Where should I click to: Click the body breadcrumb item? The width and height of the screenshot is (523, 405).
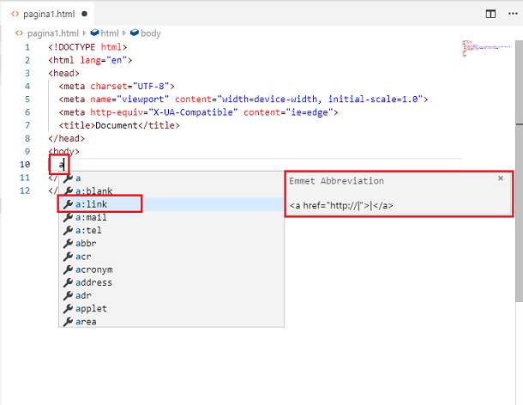(151, 33)
